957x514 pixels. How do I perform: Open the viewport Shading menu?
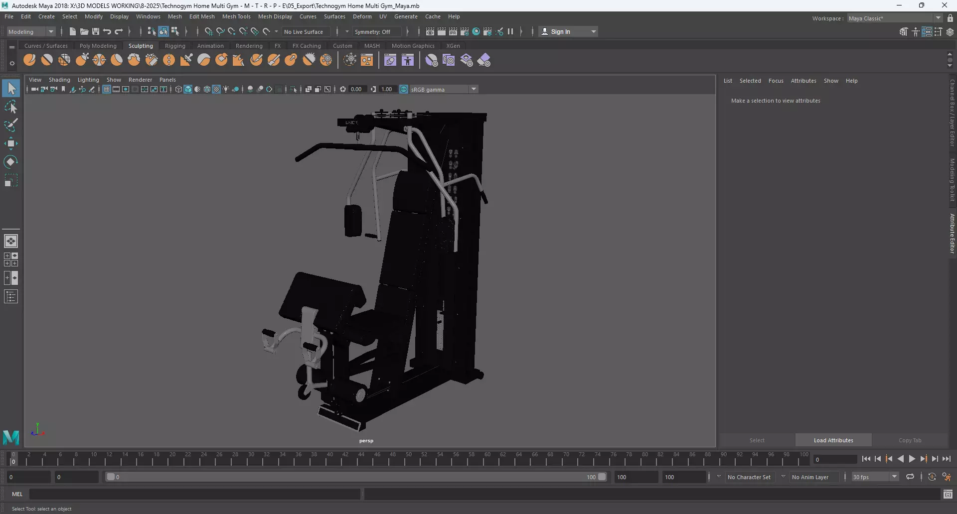59,80
